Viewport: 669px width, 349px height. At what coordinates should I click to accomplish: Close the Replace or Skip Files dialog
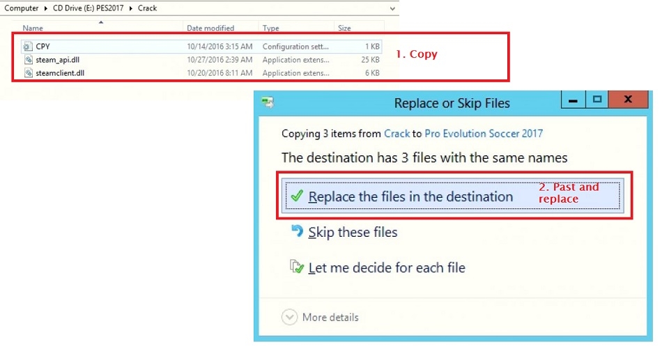tap(628, 100)
